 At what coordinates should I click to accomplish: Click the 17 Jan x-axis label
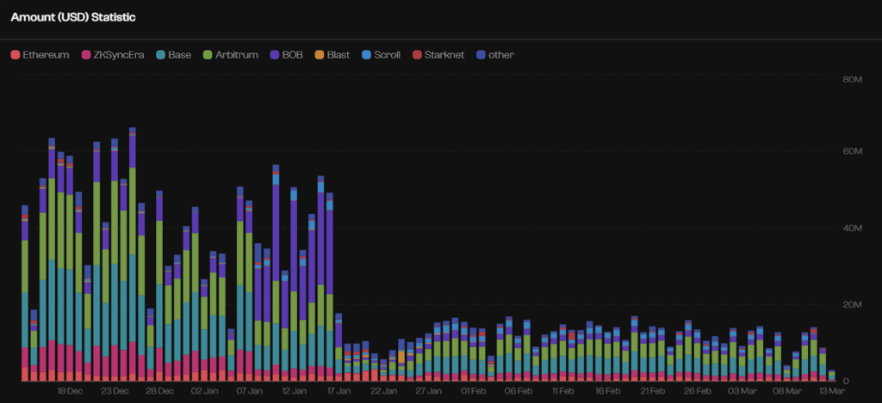pyautogui.click(x=339, y=390)
